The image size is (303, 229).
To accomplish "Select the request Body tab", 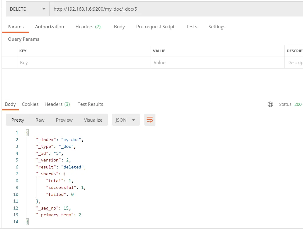I will (119, 27).
